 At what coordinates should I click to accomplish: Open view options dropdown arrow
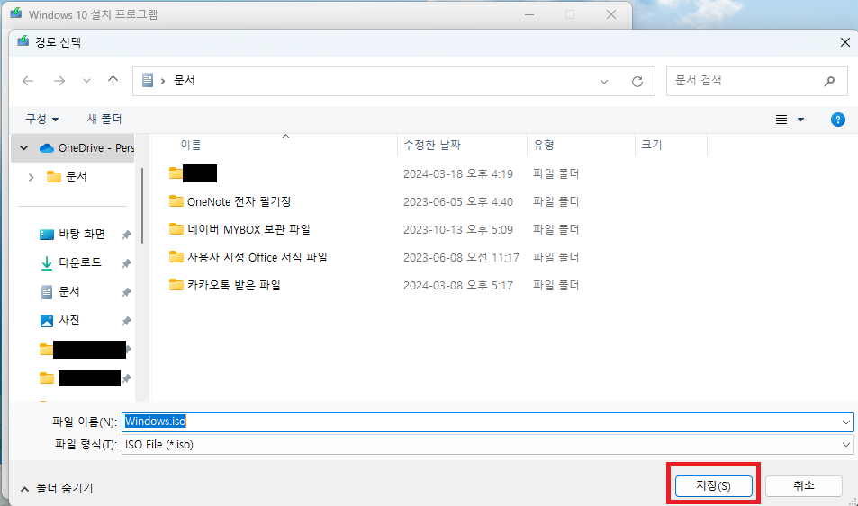pyautogui.click(x=800, y=120)
